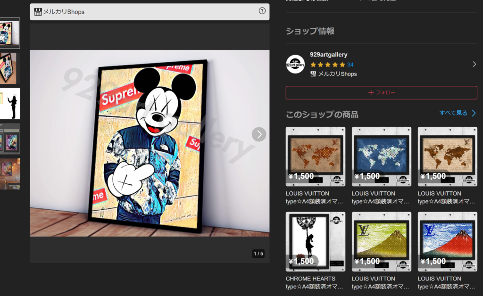Click the five-star shop rating
483x296 pixels.
pyautogui.click(x=327, y=65)
